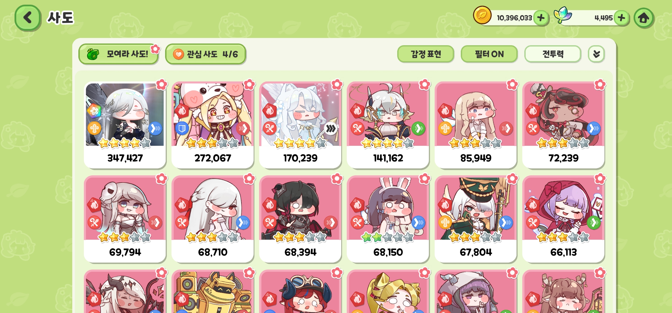Viewport: 672px width, 313px height.
Task: Add gold coins with the plus button
Action: (x=541, y=18)
